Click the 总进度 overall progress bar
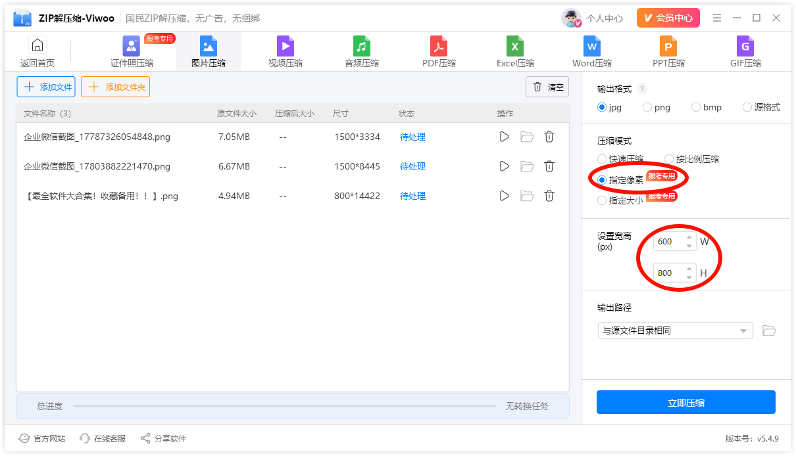 click(x=285, y=406)
